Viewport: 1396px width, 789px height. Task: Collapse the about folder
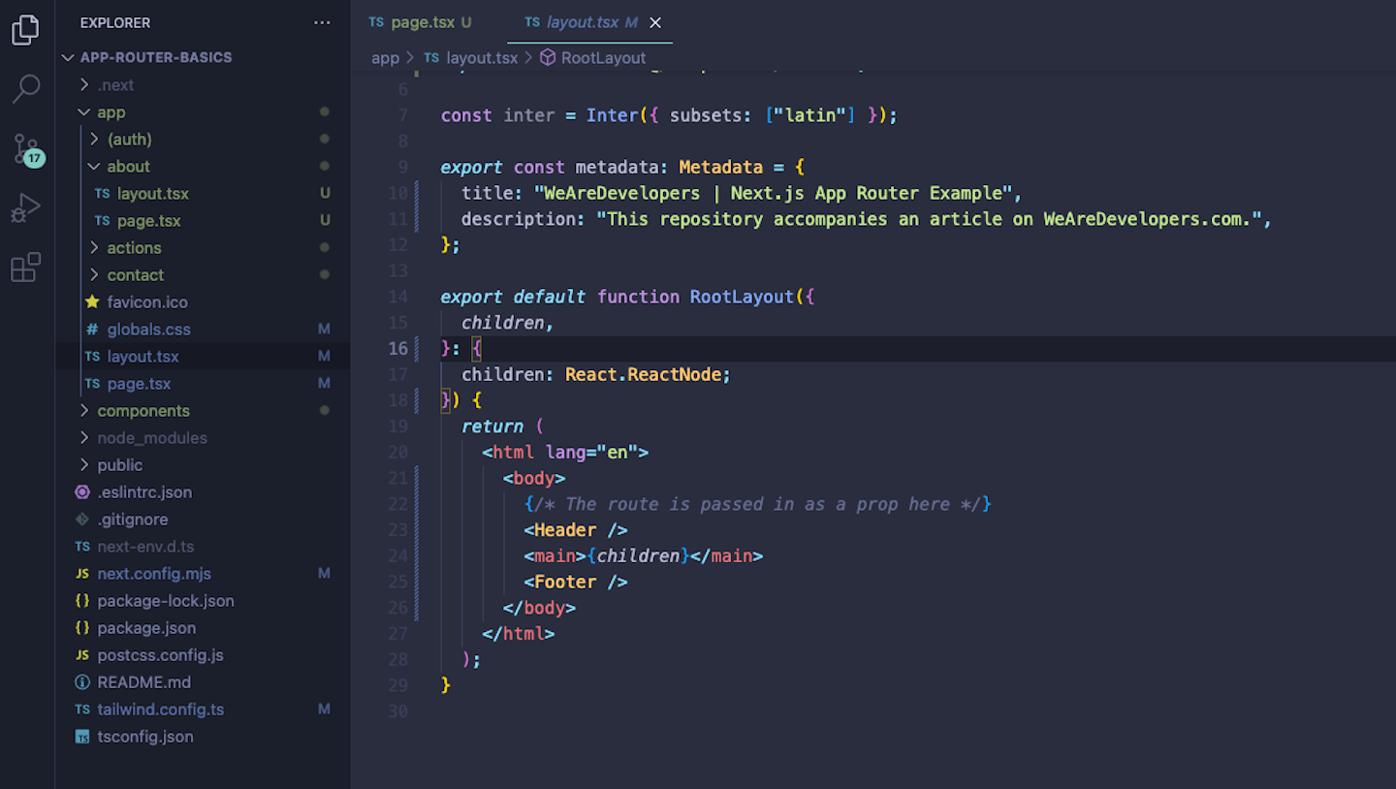coord(128,167)
